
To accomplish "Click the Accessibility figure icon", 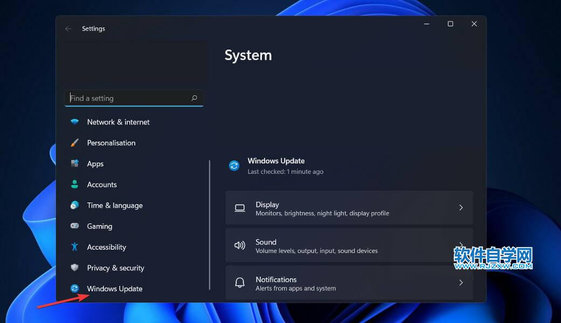I will click(74, 247).
